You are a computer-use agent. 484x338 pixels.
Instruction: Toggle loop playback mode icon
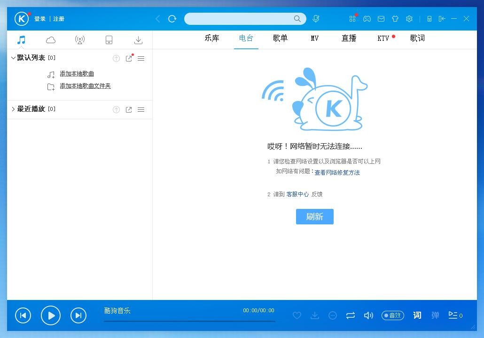click(351, 315)
